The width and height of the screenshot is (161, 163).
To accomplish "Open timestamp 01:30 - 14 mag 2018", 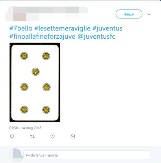I will pyautogui.click(x=25, y=128).
